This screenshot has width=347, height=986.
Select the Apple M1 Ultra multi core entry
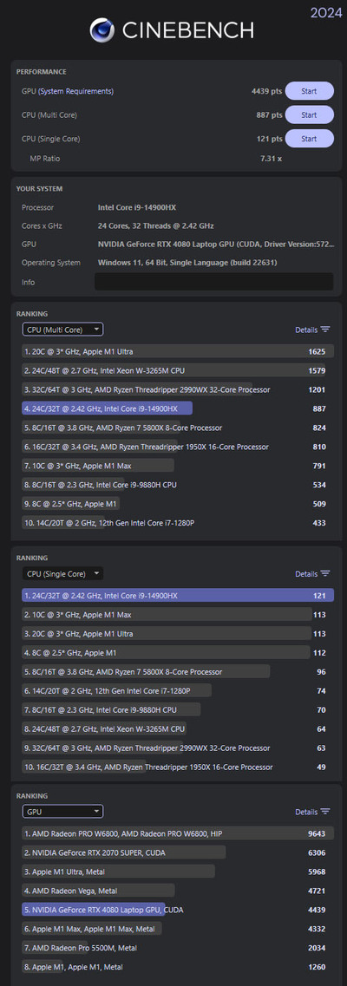coord(178,351)
